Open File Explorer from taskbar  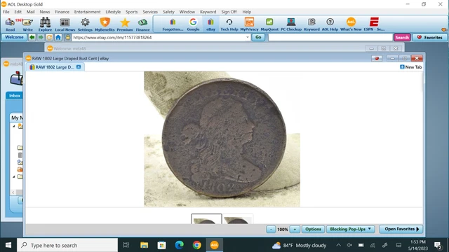coord(144,245)
